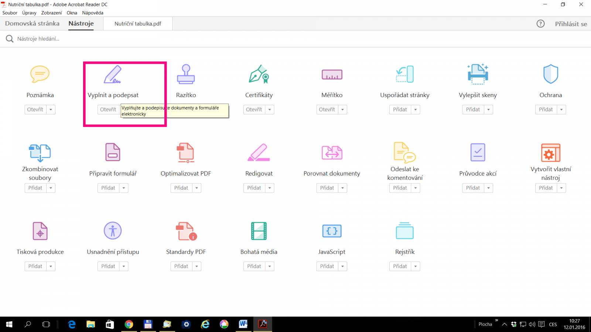Viewport: 591px width, 332px height.
Task: Click the help question mark icon
Action: 540,24
